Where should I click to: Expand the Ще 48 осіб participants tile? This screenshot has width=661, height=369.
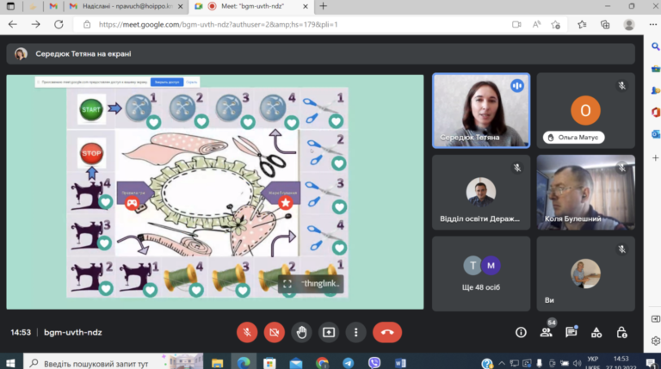click(481, 274)
